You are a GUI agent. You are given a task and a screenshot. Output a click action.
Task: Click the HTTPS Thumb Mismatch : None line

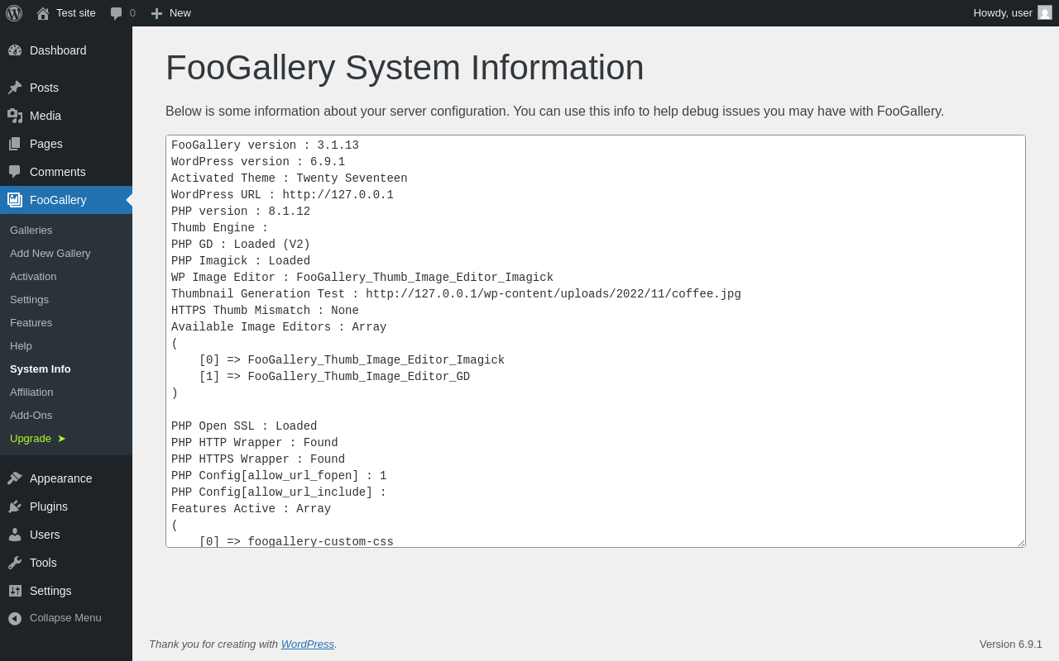click(265, 311)
